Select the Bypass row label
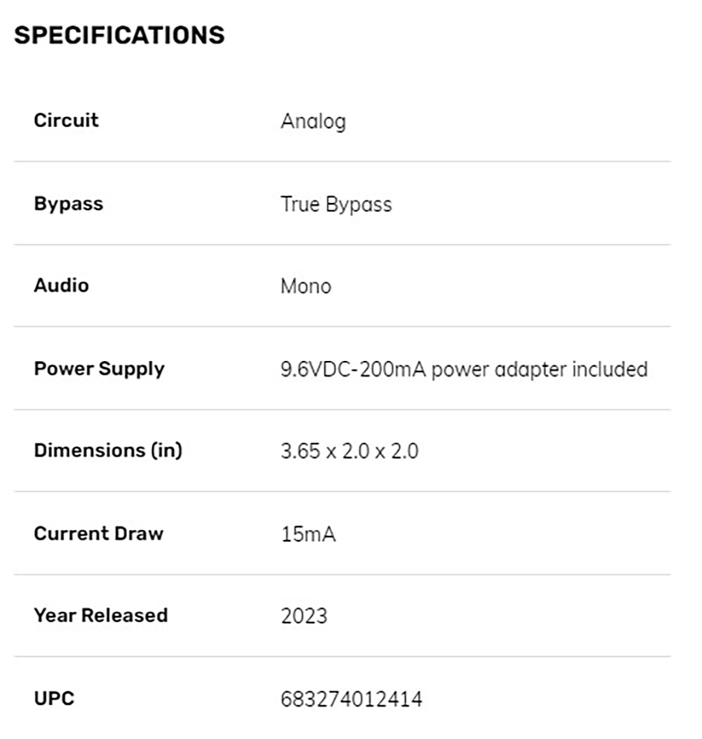 68,204
